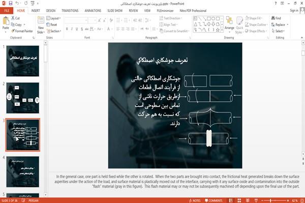
Task: Start Slide Show icon in status bar
Action: point(256,200)
